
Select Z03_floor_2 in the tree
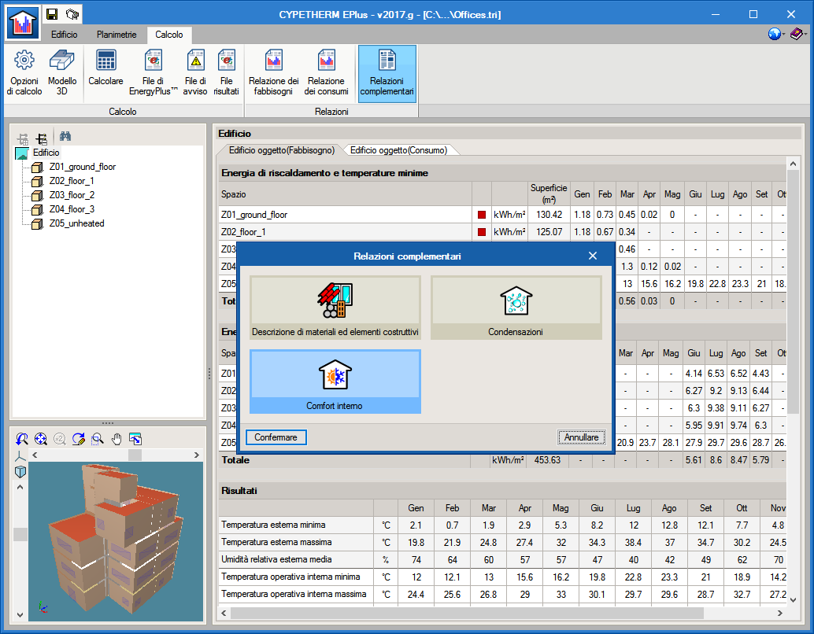click(72, 195)
